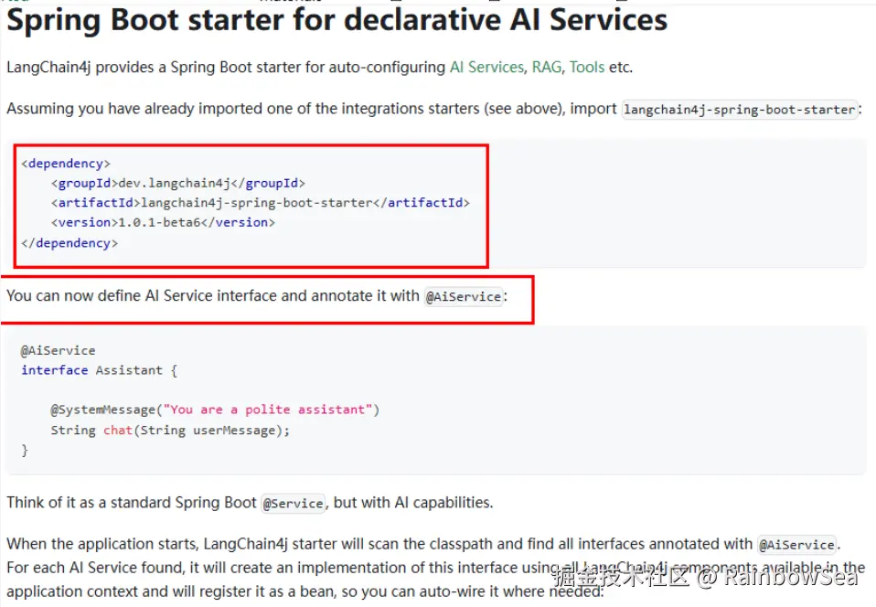Image resolution: width=876 pixels, height=607 pixels.
Task: Click the inline langchain4j-spring-boot-starter code snippet
Action: 740,110
